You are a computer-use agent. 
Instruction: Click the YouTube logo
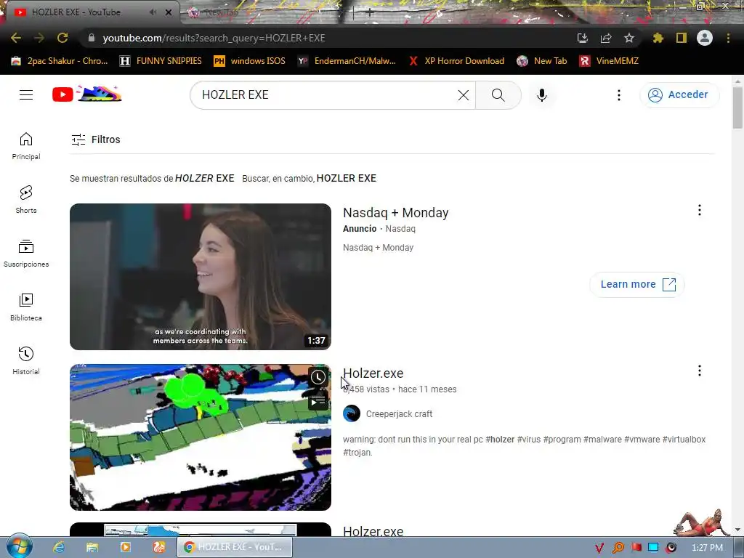[87, 94]
